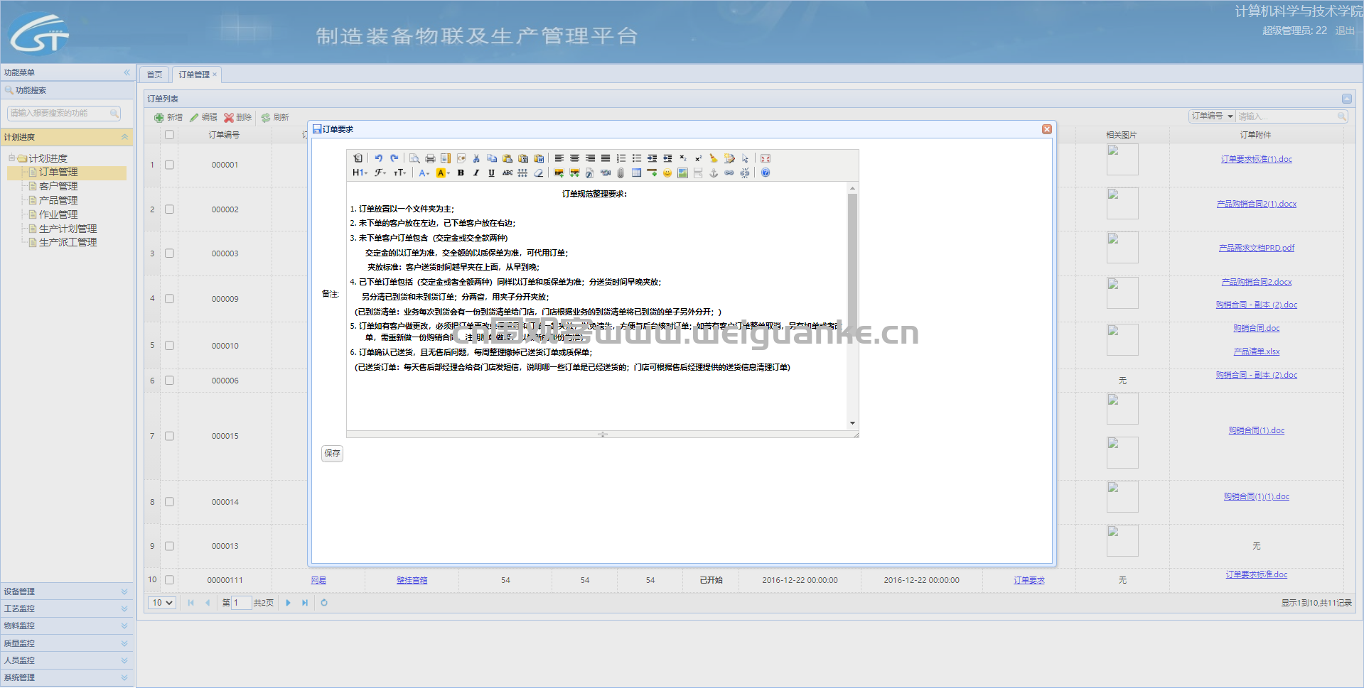This screenshot has width=1364, height=688.
Task: Open the H1 heading style dropdown
Action: pos(360,173)
